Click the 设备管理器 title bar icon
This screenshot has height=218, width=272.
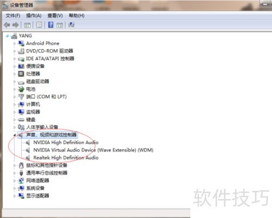5,5
